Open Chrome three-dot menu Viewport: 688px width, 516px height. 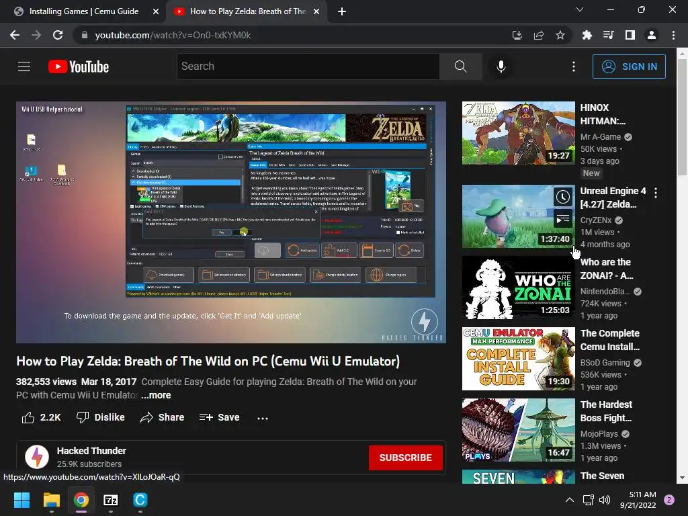(x=673, y=35)
